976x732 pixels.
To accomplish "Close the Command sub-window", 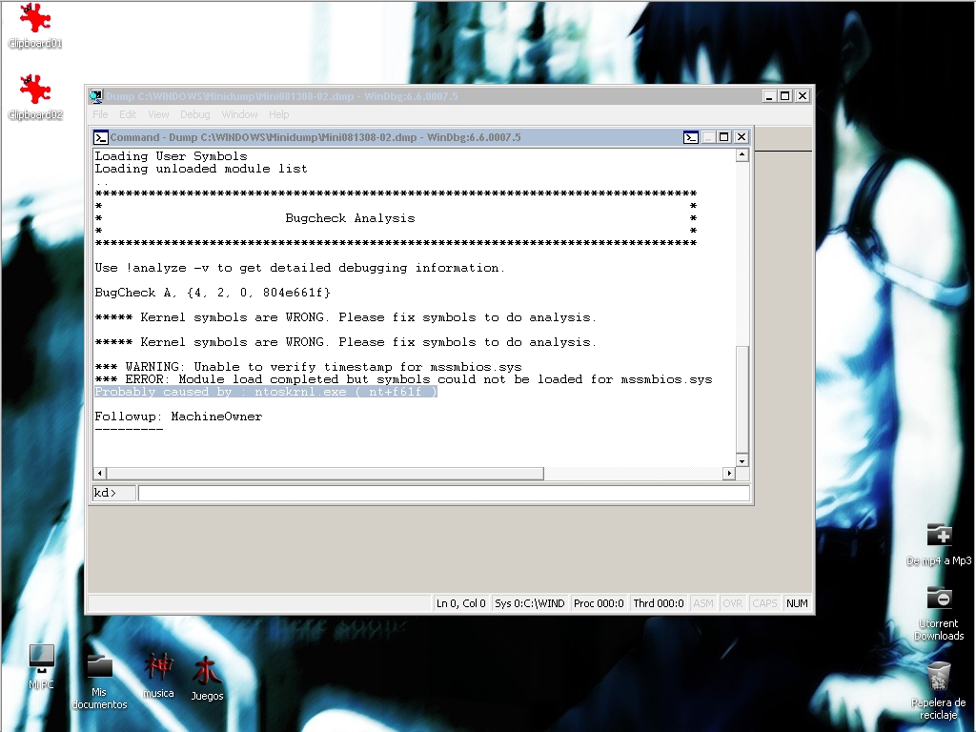I will (741, 137).
